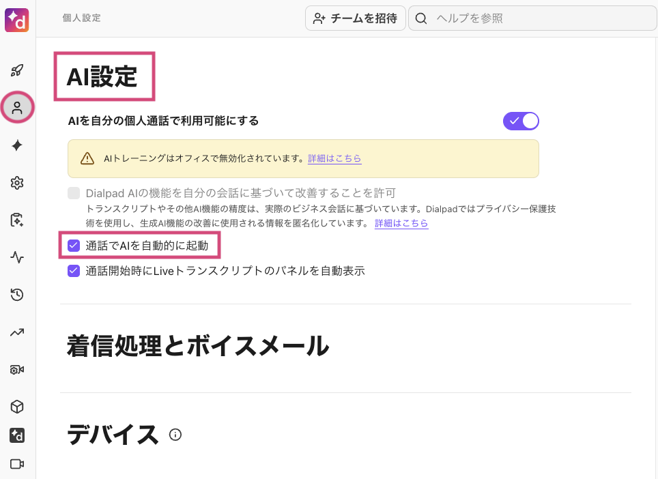
Task: Open the history clock icon in the sidebar
Action: (18, 295)
